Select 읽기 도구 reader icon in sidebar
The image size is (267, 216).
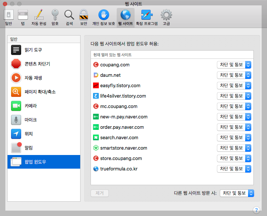(x=16, y=50)
